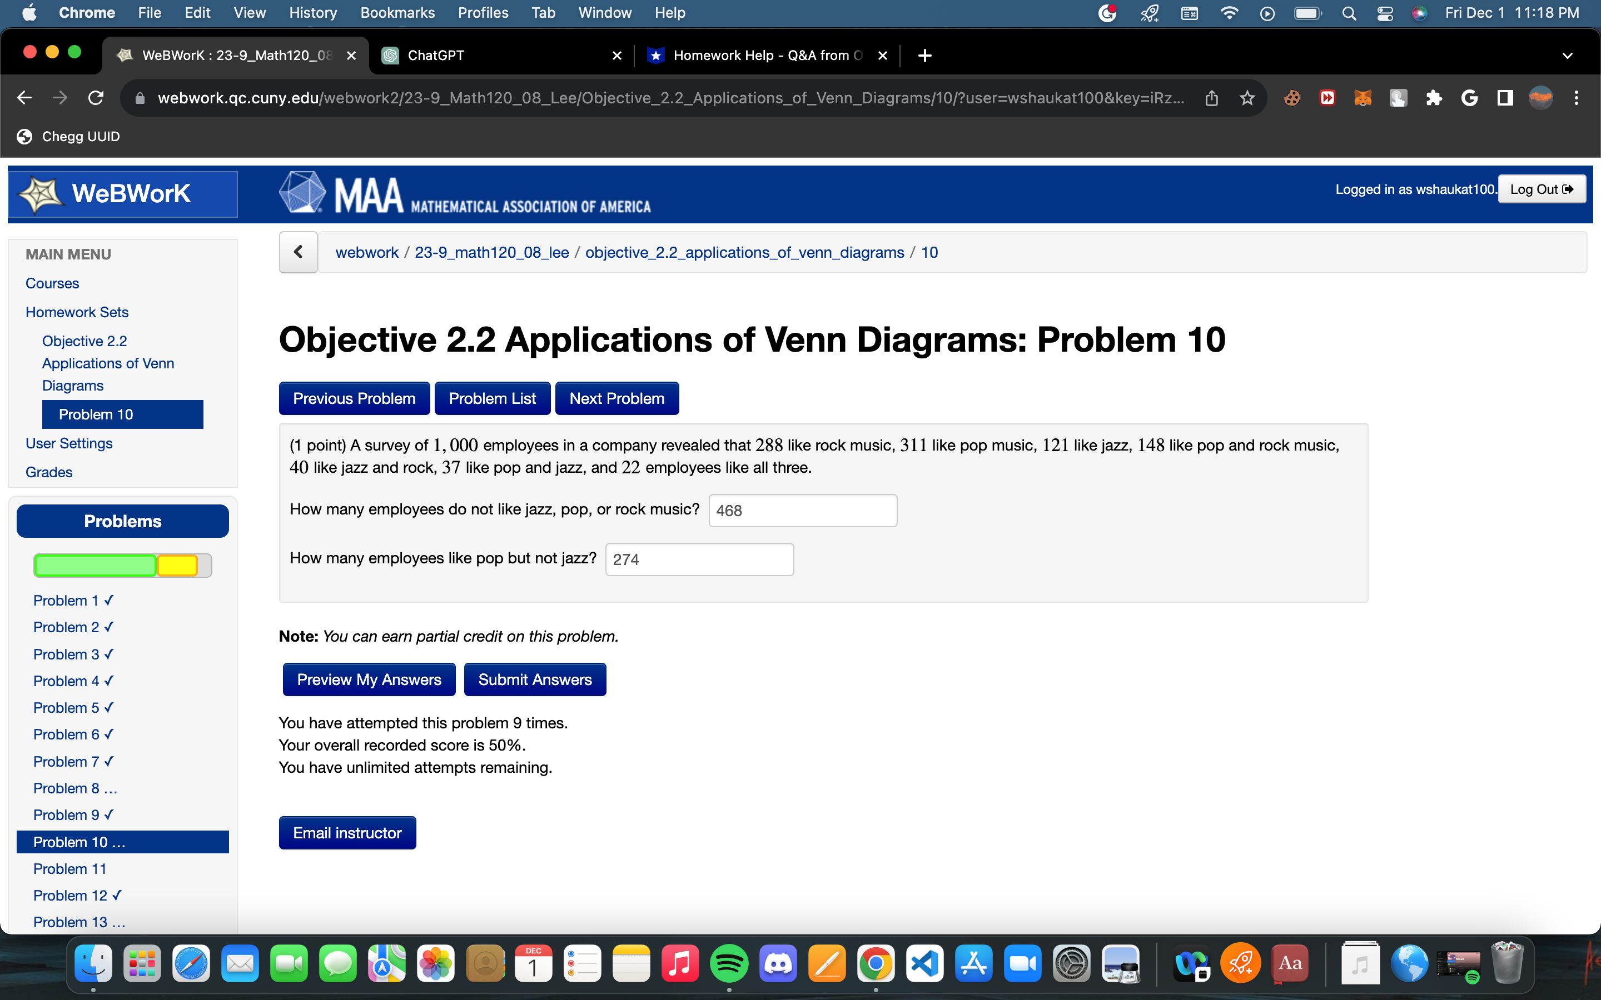Expand the tab search dropdown arrow

(1567, 56)
